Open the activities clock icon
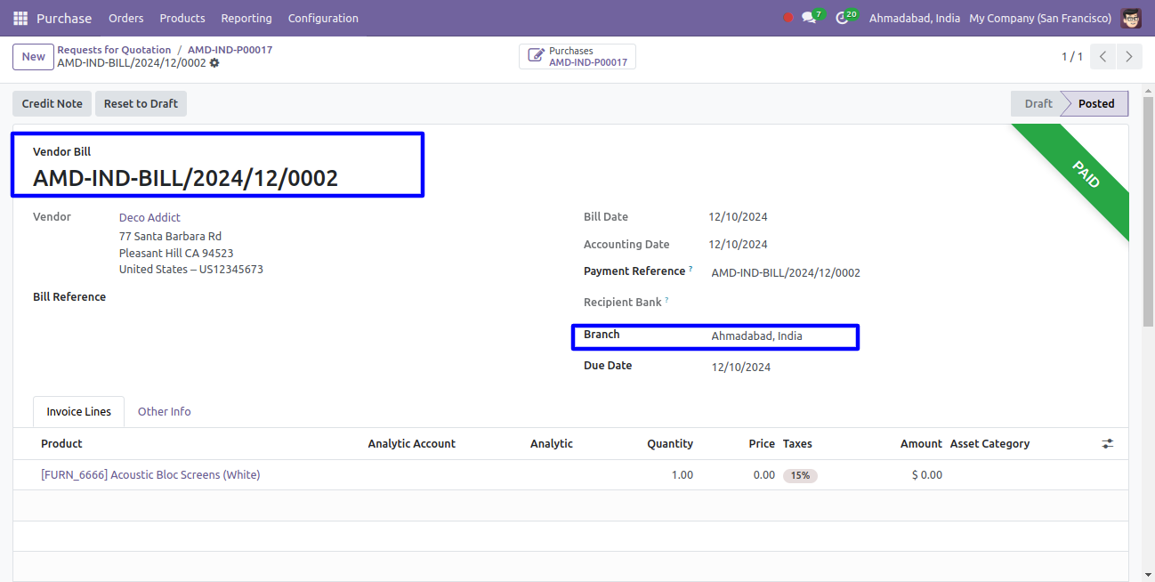Viewport: 1155px width, 582px height. pos(843,18)
